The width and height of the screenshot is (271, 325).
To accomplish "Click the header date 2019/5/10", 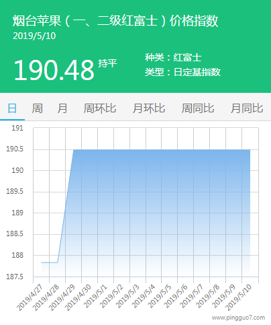I will coord(34,36).
